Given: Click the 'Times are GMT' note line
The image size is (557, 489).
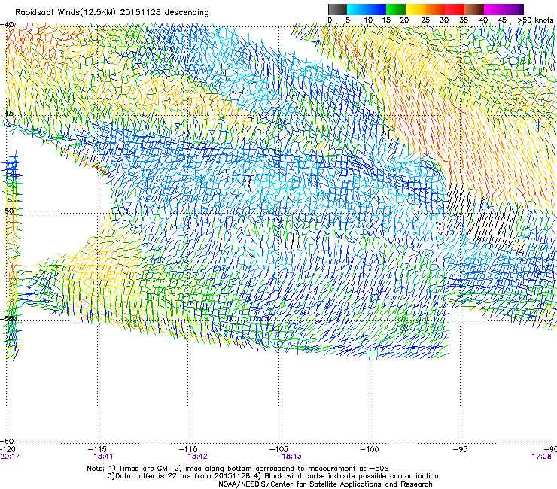Looking at the screenshot, I should click(238, 469).
